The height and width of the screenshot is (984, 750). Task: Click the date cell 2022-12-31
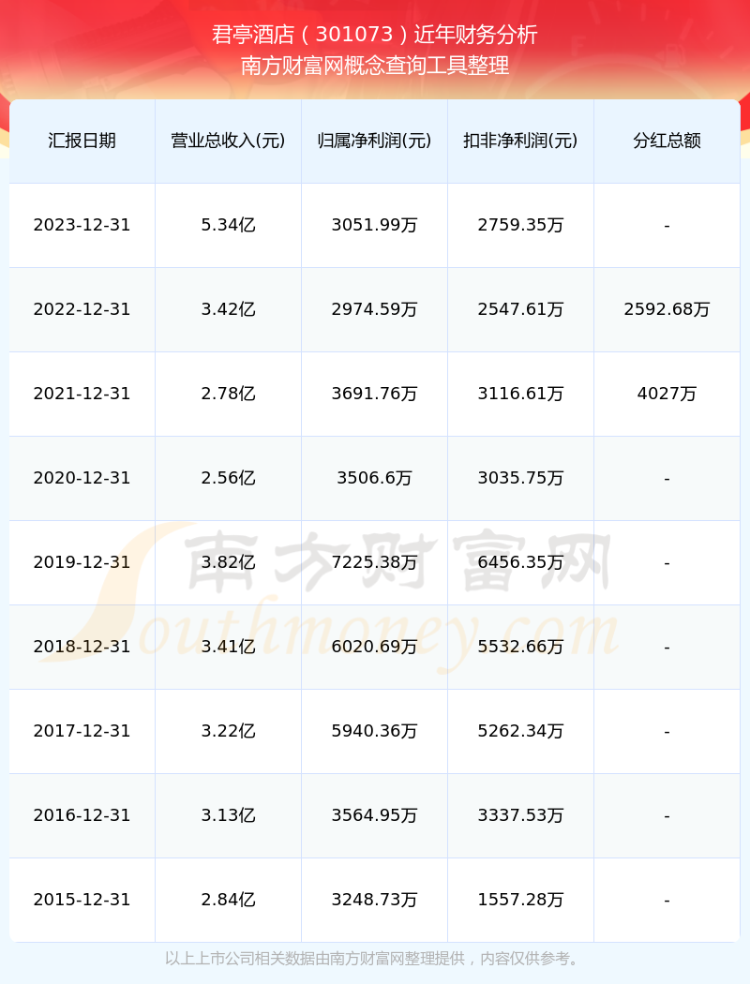coord(82,309)
